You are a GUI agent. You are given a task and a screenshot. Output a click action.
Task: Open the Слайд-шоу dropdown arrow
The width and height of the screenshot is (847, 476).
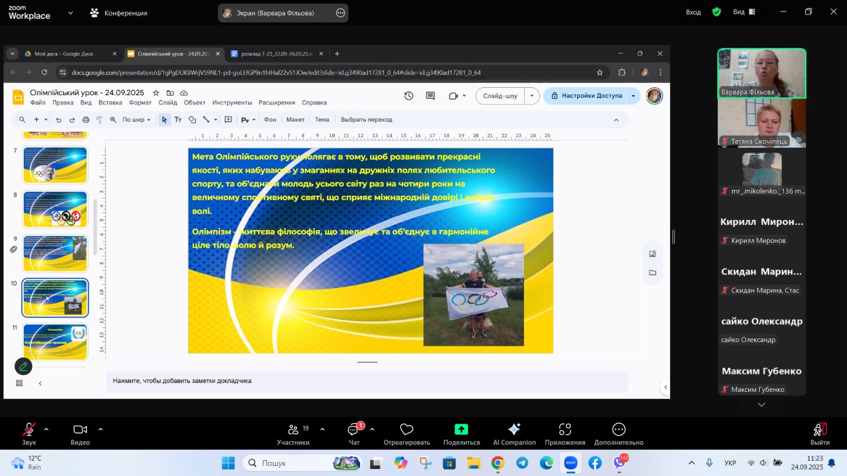tap(532, 96)
